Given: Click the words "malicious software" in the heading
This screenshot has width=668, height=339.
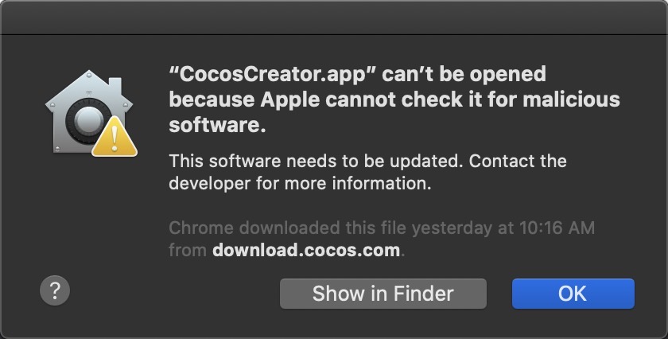Looking at the screenshot, I should coord(394,112).
